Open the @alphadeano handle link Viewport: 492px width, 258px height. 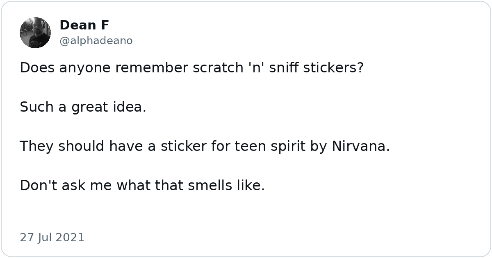(x=96, y=41)
